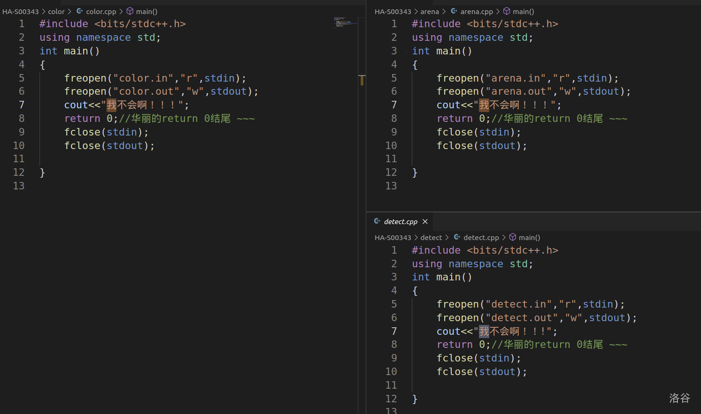Click line number 10 in detect.cpp gutter

coord(391,372)
